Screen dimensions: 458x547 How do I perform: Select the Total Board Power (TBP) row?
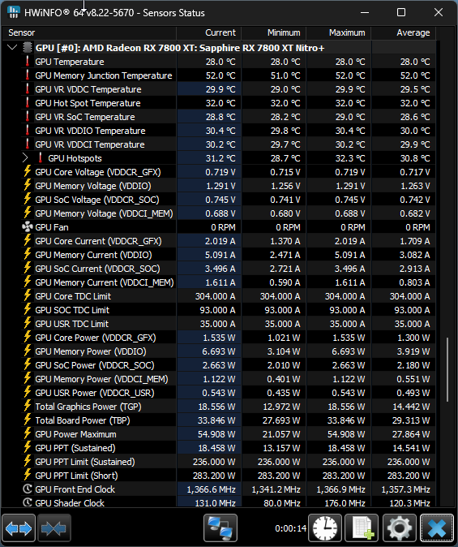(x=219, y=420)
